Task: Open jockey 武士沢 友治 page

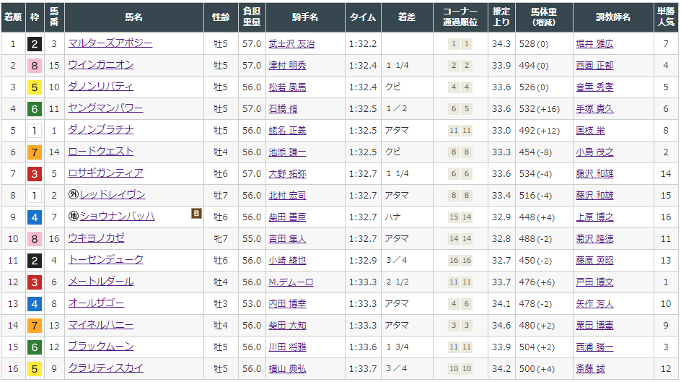Action: pos(292,44)
